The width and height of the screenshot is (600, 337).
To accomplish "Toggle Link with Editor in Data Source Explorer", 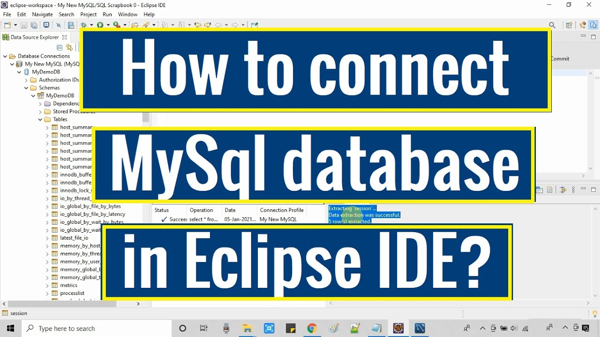I will 69,47.
